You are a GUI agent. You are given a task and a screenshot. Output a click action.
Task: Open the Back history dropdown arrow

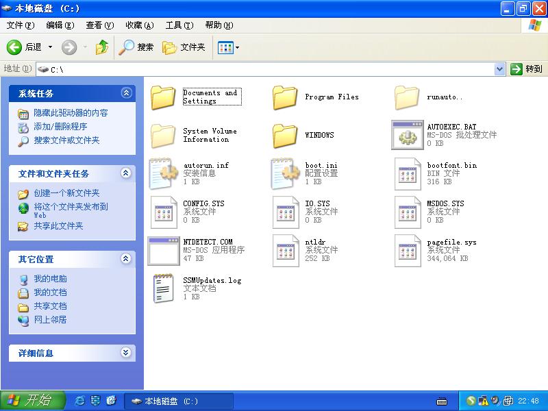pyautogui.click(x=50, y=47)
